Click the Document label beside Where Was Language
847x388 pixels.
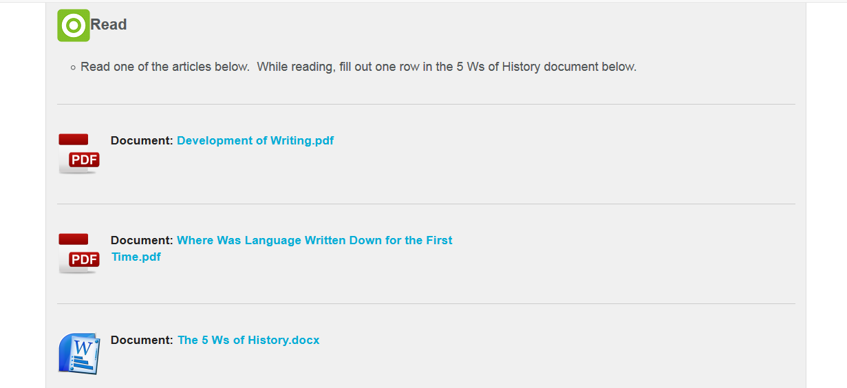(x=141, y=240)
